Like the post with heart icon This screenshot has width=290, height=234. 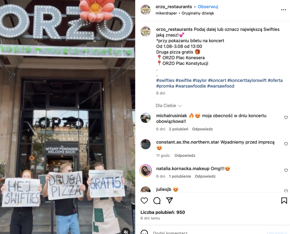click(144, 201)
